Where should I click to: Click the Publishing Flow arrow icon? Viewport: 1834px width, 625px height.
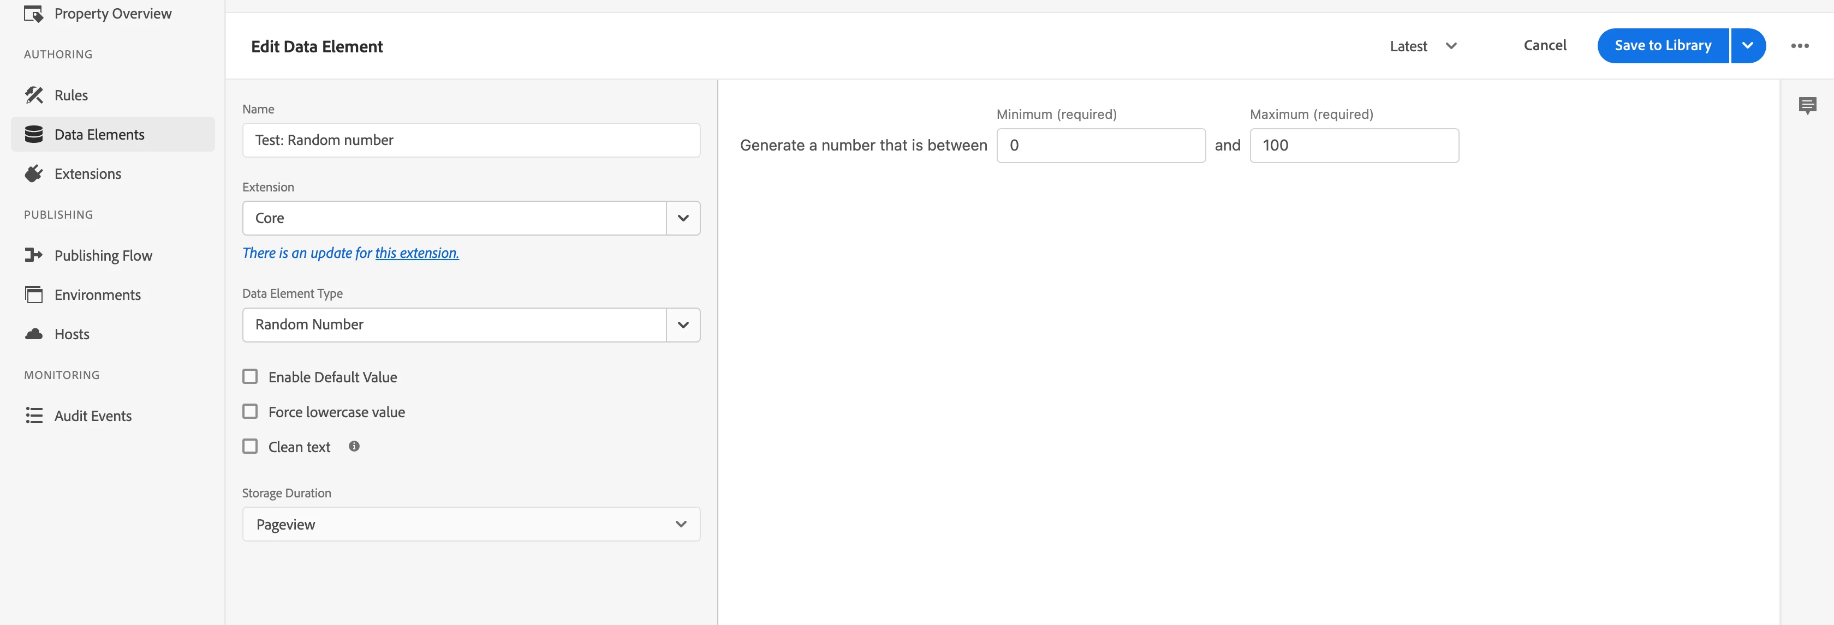33,255
